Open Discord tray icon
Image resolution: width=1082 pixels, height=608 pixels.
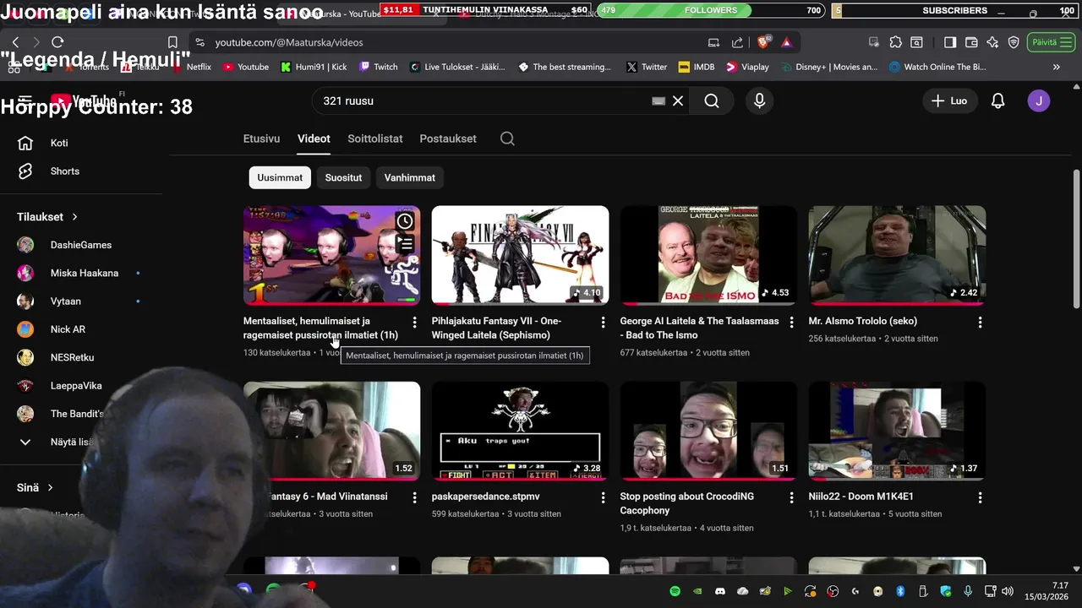[x=720, y=591]
